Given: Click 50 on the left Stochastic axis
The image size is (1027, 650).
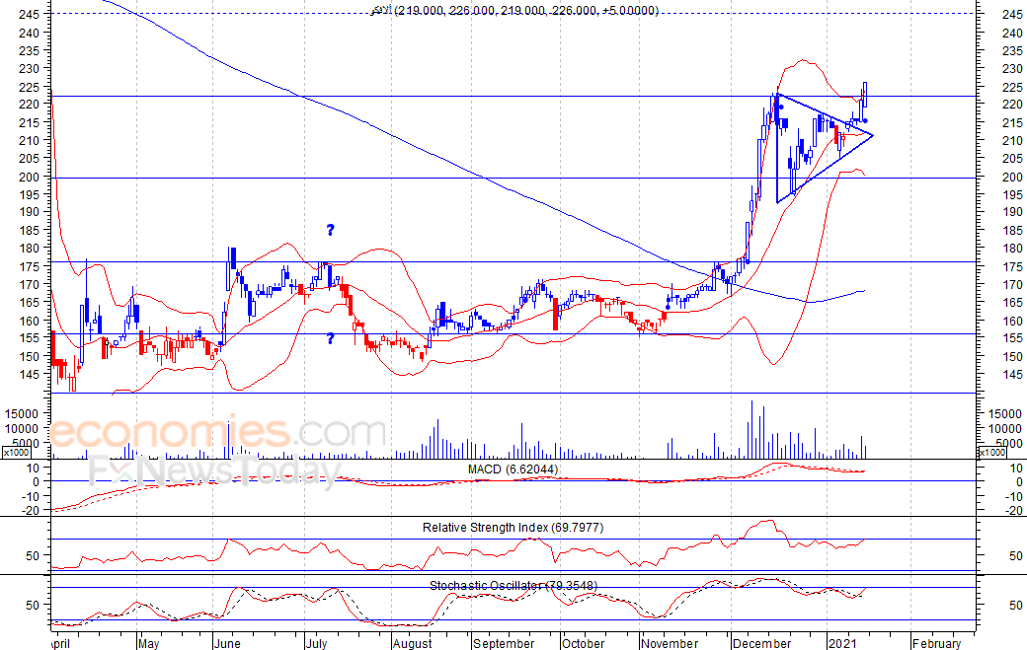Looking at the screenshot, I should 33,605.
